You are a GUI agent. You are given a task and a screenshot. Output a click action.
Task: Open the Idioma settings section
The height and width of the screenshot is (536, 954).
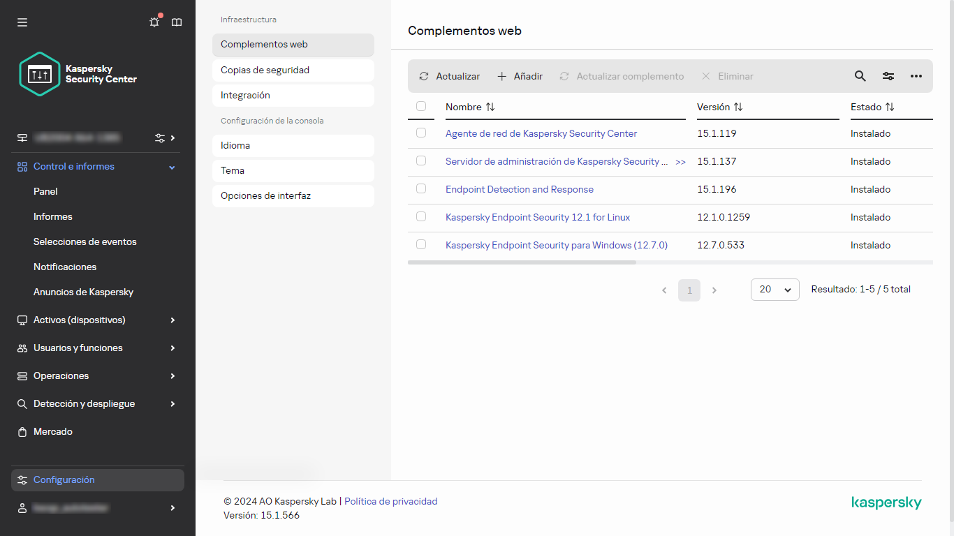(x=293, y=145)
